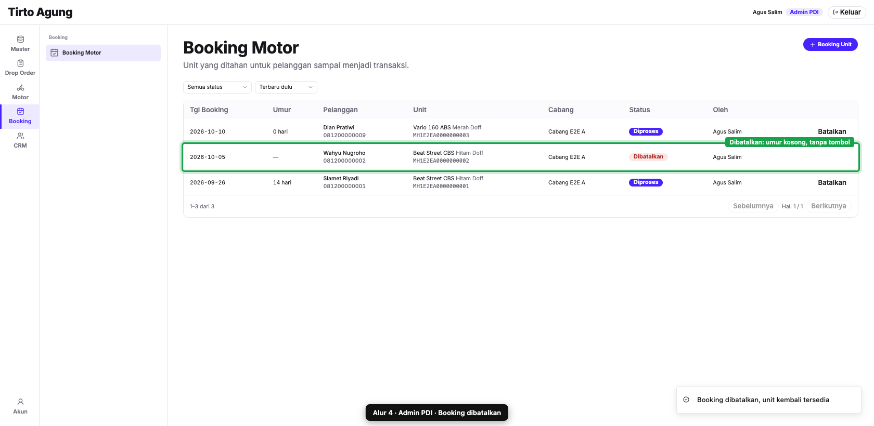The height and width of the screenshot is (426, 874).
Task: Click the Admin PDI role badge
Action: [804, 12]
